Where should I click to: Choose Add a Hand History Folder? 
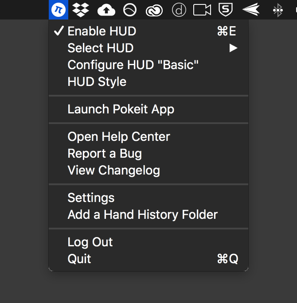tap(148, 215)
